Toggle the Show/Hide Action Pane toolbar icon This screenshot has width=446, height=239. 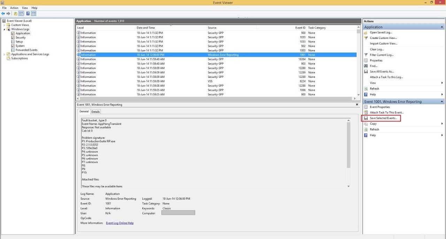[34, 14]
